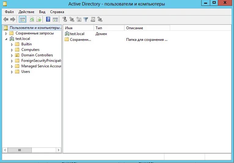This screenshot has height=163, width=234.
Task: Click add to group toolbar icon
Action: coord(100,19)
